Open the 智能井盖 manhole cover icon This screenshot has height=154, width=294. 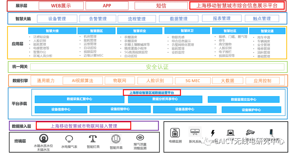[116, 139]
